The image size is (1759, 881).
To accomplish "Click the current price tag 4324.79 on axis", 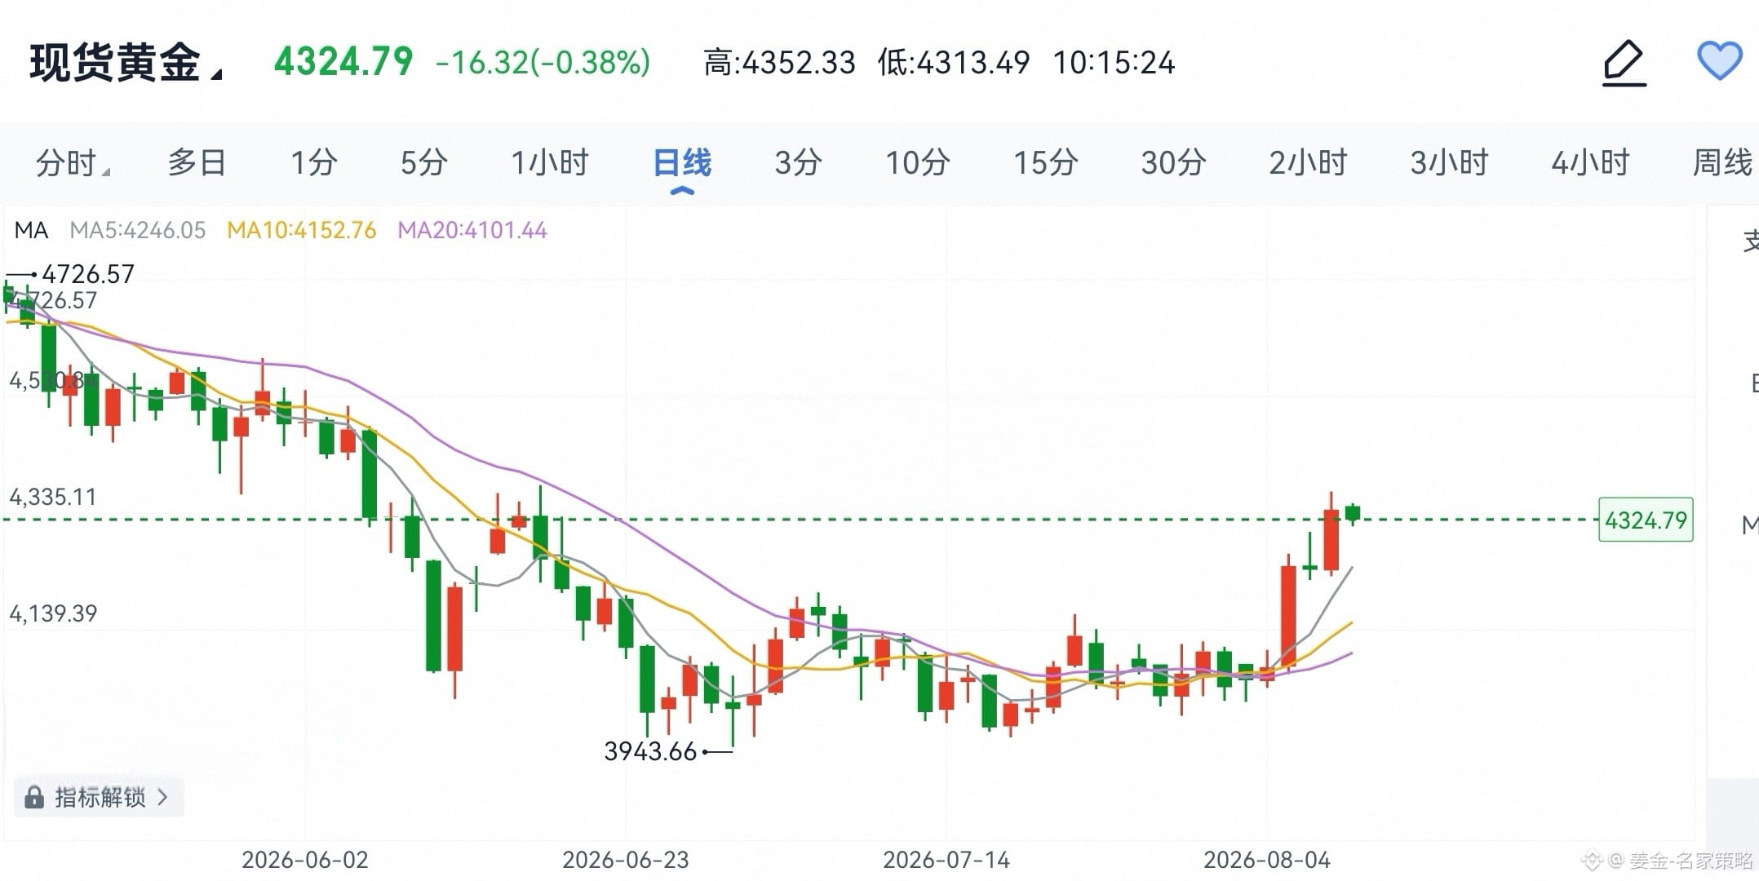I will pos(1646,520).
